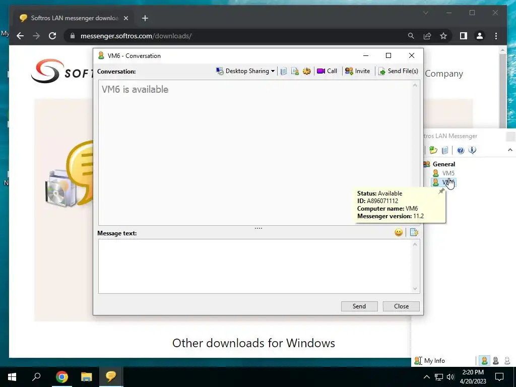Start a video Call with VM6
Screen dimensions: 516x387
(x=327, y=71)
